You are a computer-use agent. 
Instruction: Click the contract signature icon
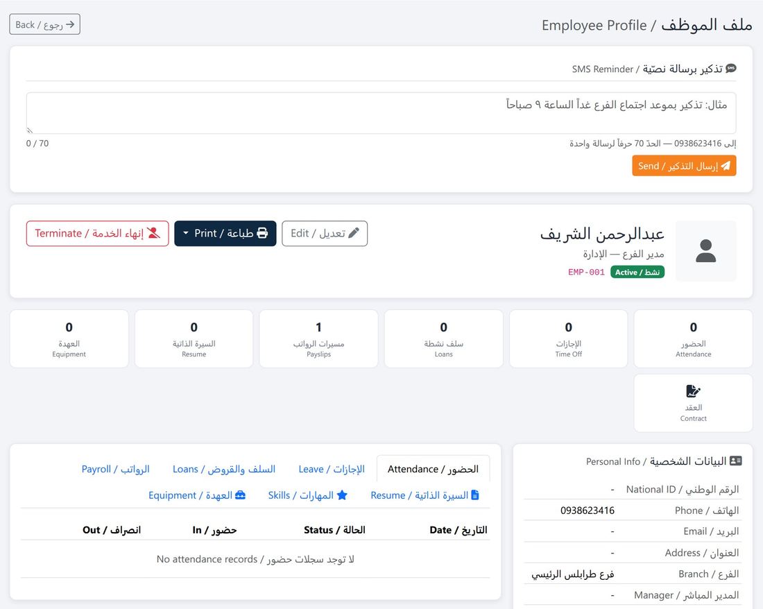coord(693,391)
